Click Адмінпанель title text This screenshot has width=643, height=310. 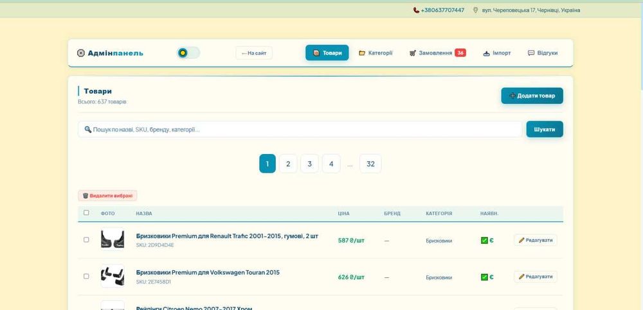(x=115, y=53)
